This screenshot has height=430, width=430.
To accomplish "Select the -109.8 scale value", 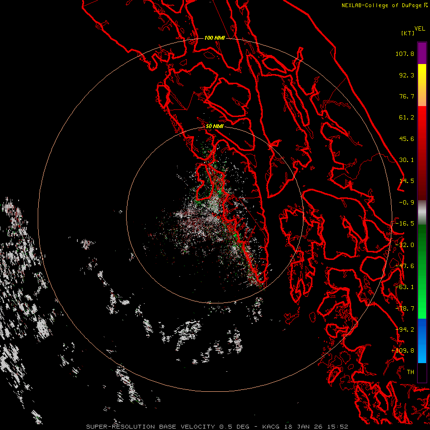I will pos(403,351).
